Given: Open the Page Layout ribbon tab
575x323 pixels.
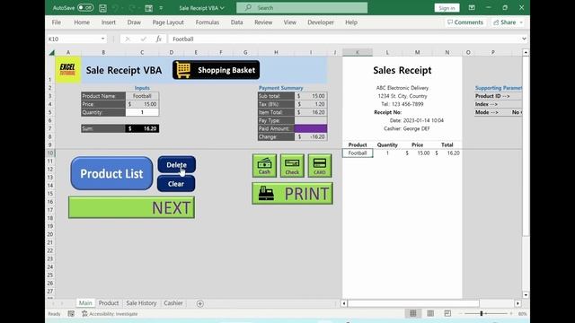Looking at the screenshot, I should 168,22.
